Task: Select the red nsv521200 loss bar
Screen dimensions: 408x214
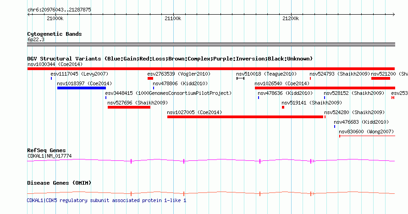Action: (380, 78)
